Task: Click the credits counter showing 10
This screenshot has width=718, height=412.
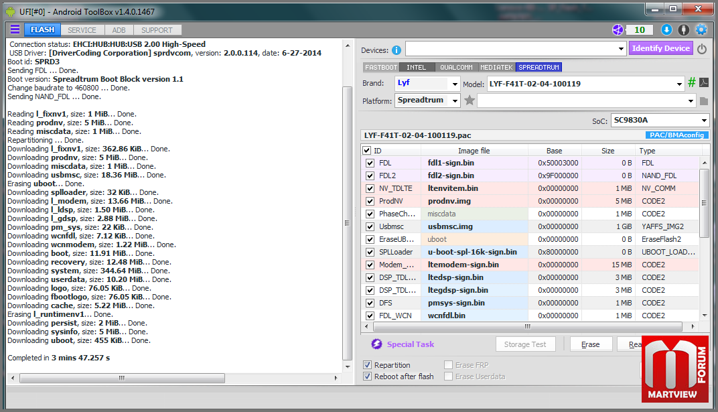Action: click(x=639, y=29)
